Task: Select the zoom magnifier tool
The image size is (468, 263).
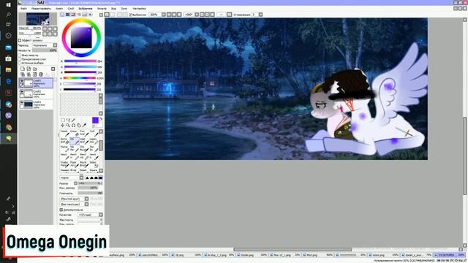Action: coord(68,125)
